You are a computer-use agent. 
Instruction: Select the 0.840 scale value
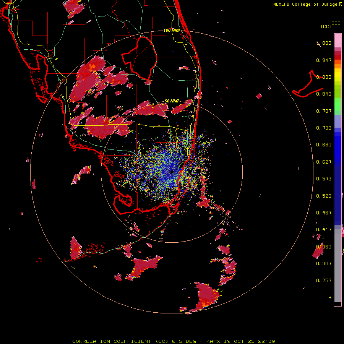pos(324,94)
